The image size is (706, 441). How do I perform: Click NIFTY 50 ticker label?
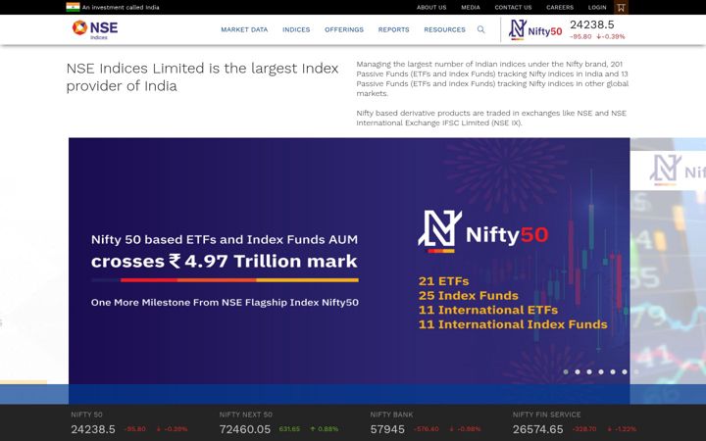[86, 415]
